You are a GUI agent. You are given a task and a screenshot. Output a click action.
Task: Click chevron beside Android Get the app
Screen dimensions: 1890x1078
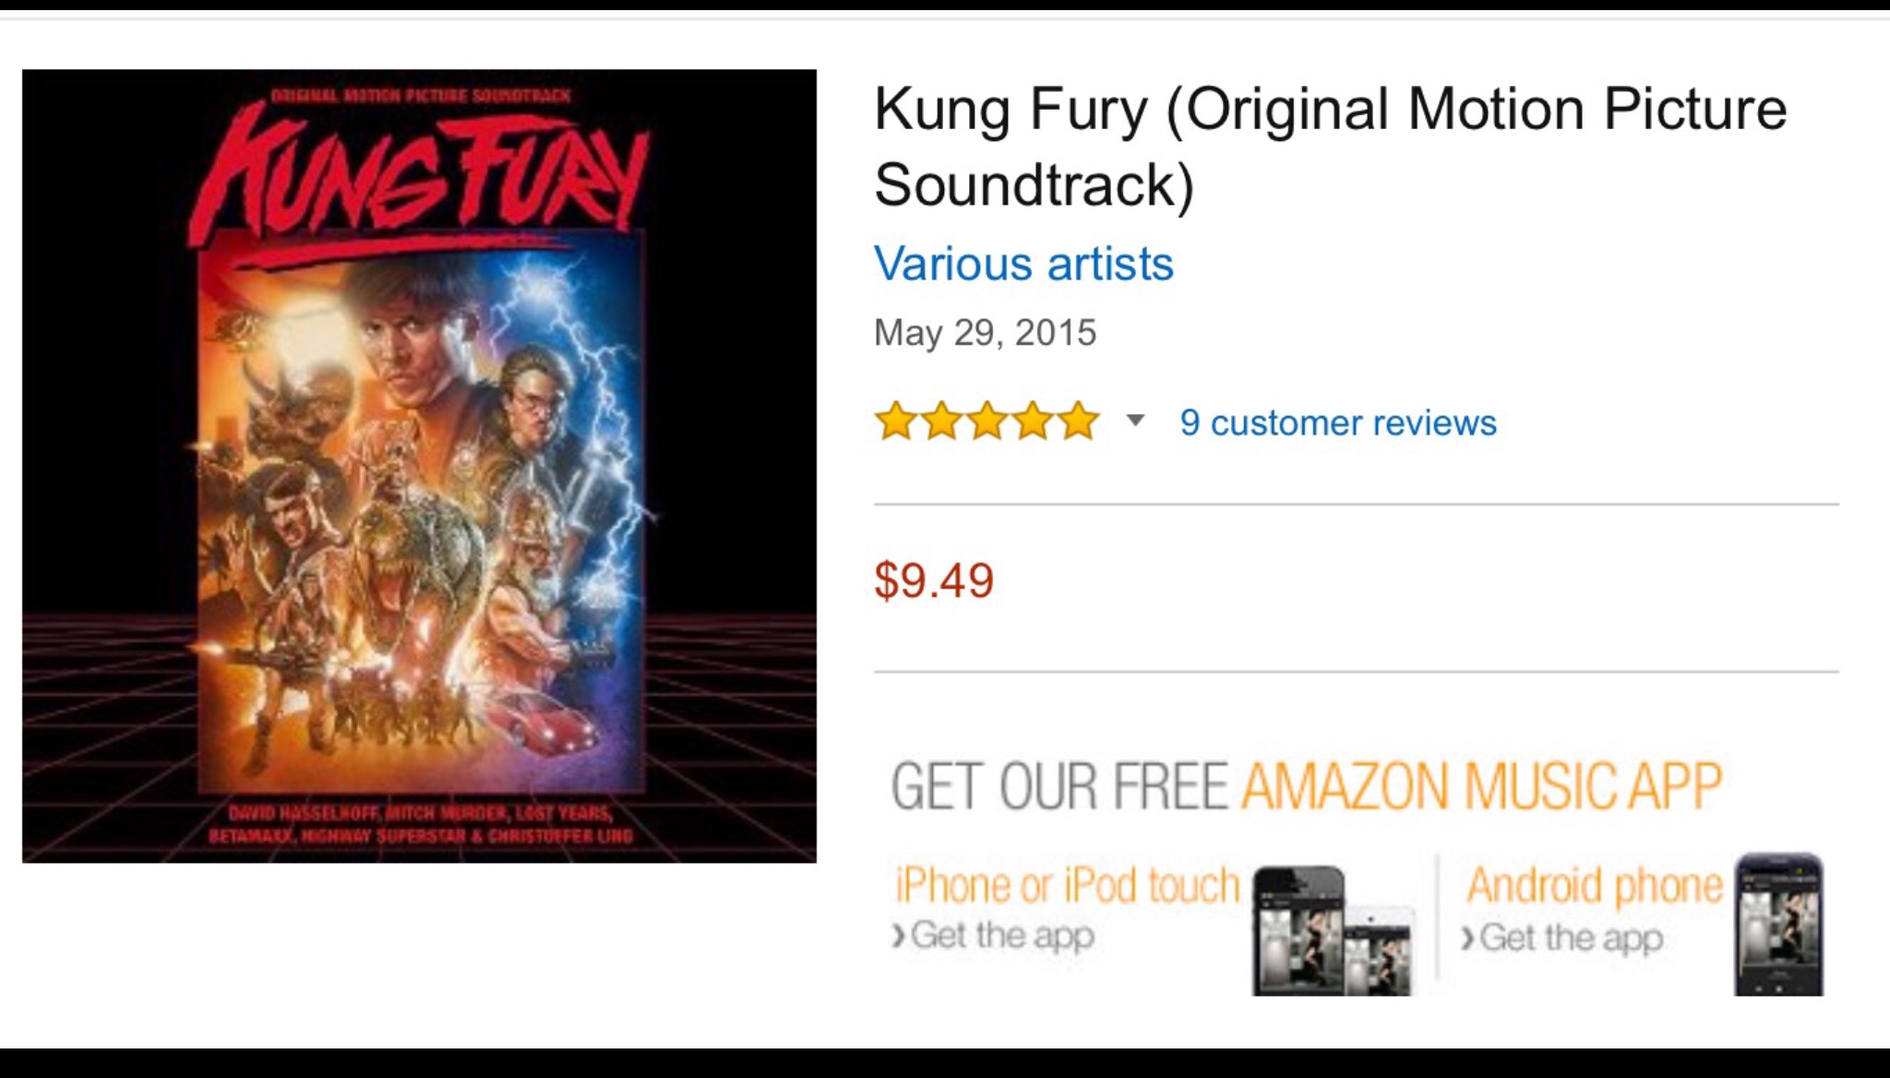click(x=1467, y=939)
